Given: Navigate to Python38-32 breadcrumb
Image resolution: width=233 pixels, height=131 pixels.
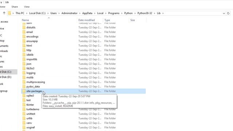Looking at the screenshot, I should click(145, 13).
